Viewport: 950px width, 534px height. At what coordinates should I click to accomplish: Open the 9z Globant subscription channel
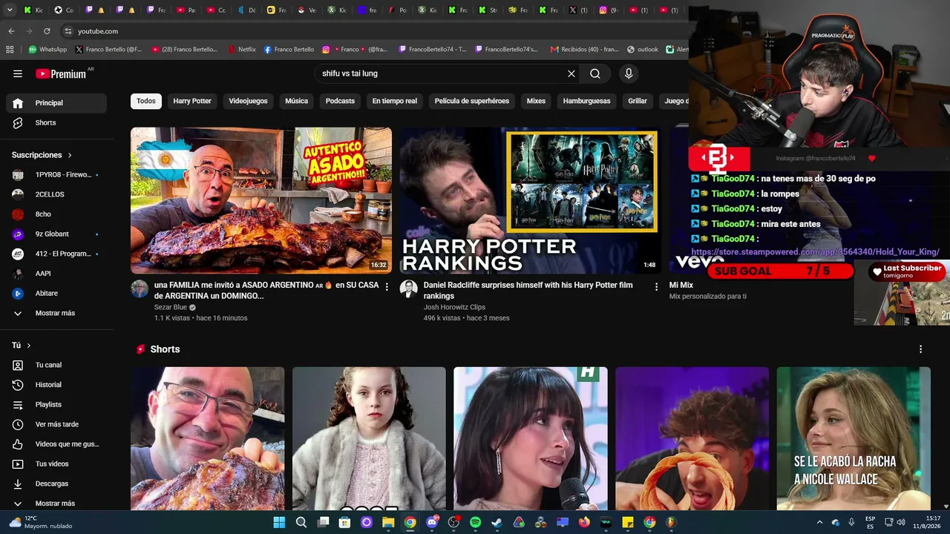pyautogui.click(x=56, y=234)
